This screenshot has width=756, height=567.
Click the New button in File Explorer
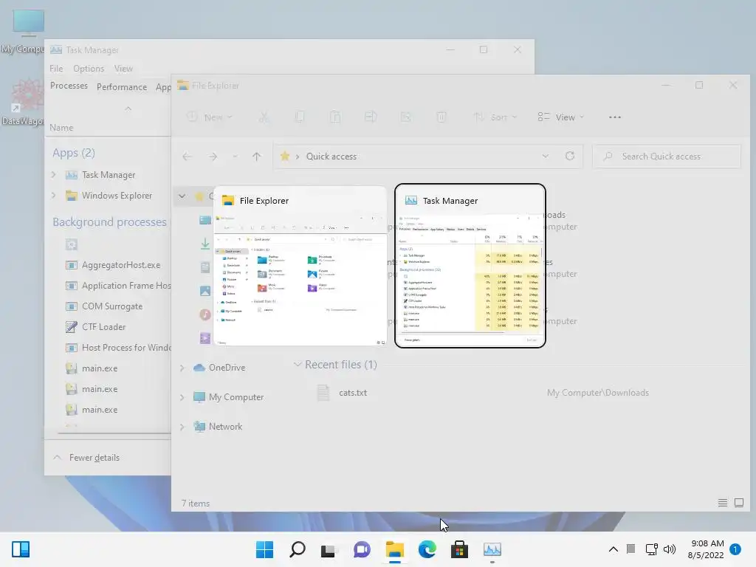210,117
